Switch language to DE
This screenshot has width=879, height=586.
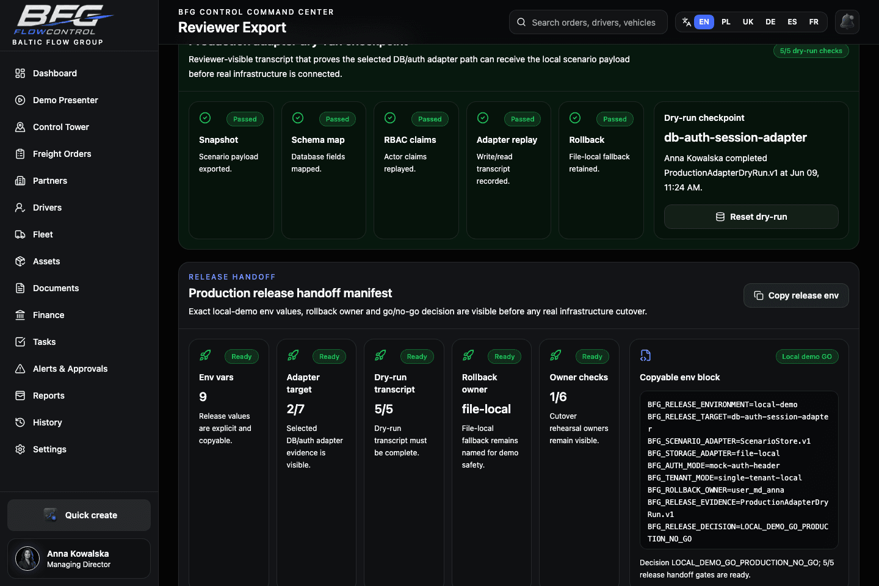(x=770, y=22)
